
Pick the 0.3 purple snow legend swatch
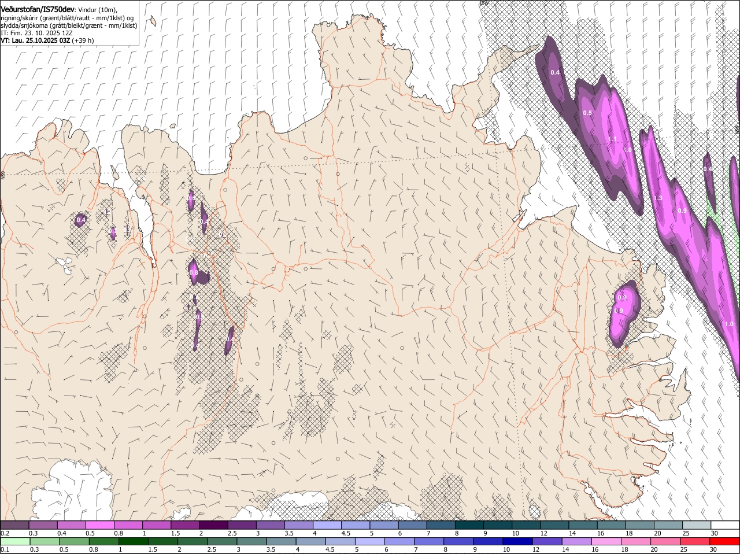pyautogui.click(x=43, y=525)
